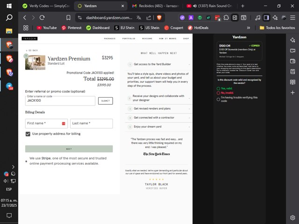The width and height of the screenshot is (299, 224).
Task: Click the browser forward arrow
Action: (x=33, y=18)
